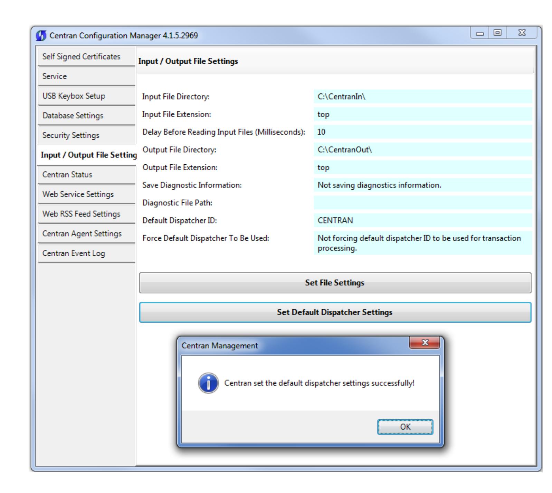The width and height of the screenshot is (552, 493).
Task: Open the Self Signed Certificates tab
Action: [x=86, y=57]
